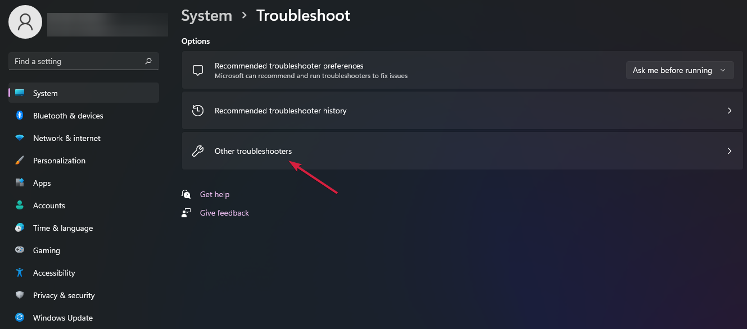Screen dimensions: 747x329
Task: Click the Give feedback link
Action: click(224, 213)
